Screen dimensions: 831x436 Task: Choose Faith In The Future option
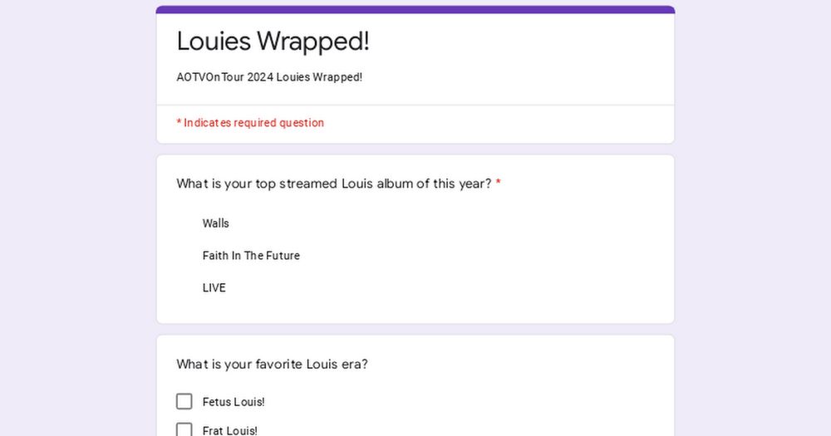251,256
